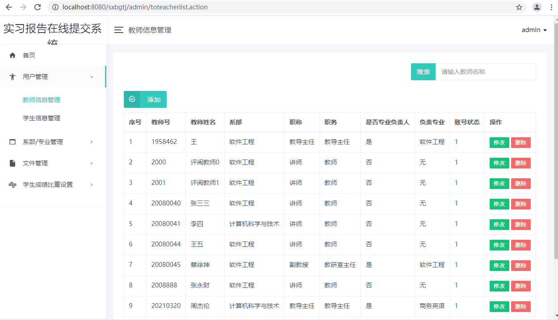
Task: Click the 添加 button to add a teacher
Action: click(145, 99)
